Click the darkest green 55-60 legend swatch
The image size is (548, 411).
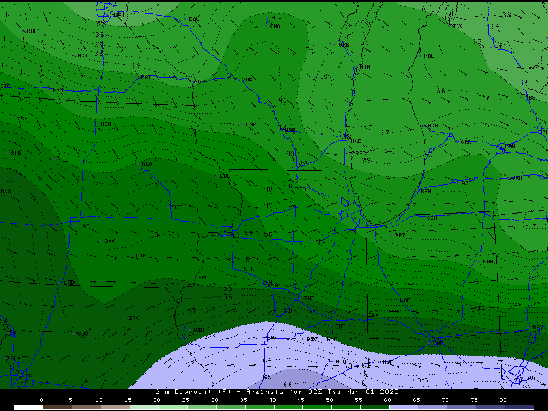[375, 407]
